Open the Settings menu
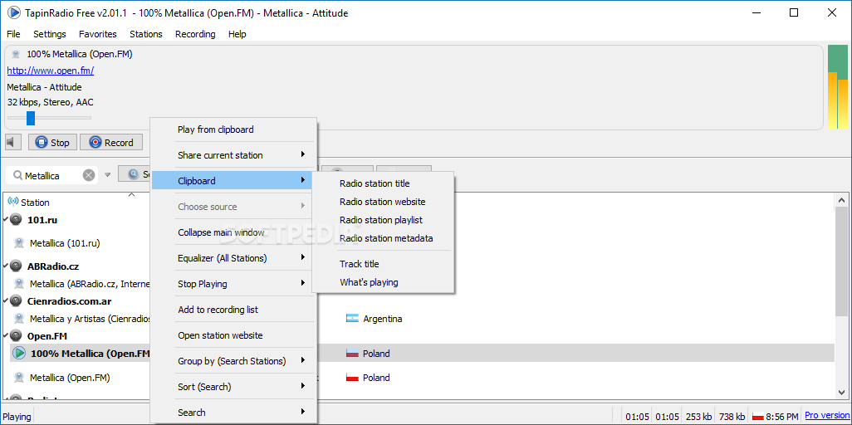852x425 pixels. 50,34
